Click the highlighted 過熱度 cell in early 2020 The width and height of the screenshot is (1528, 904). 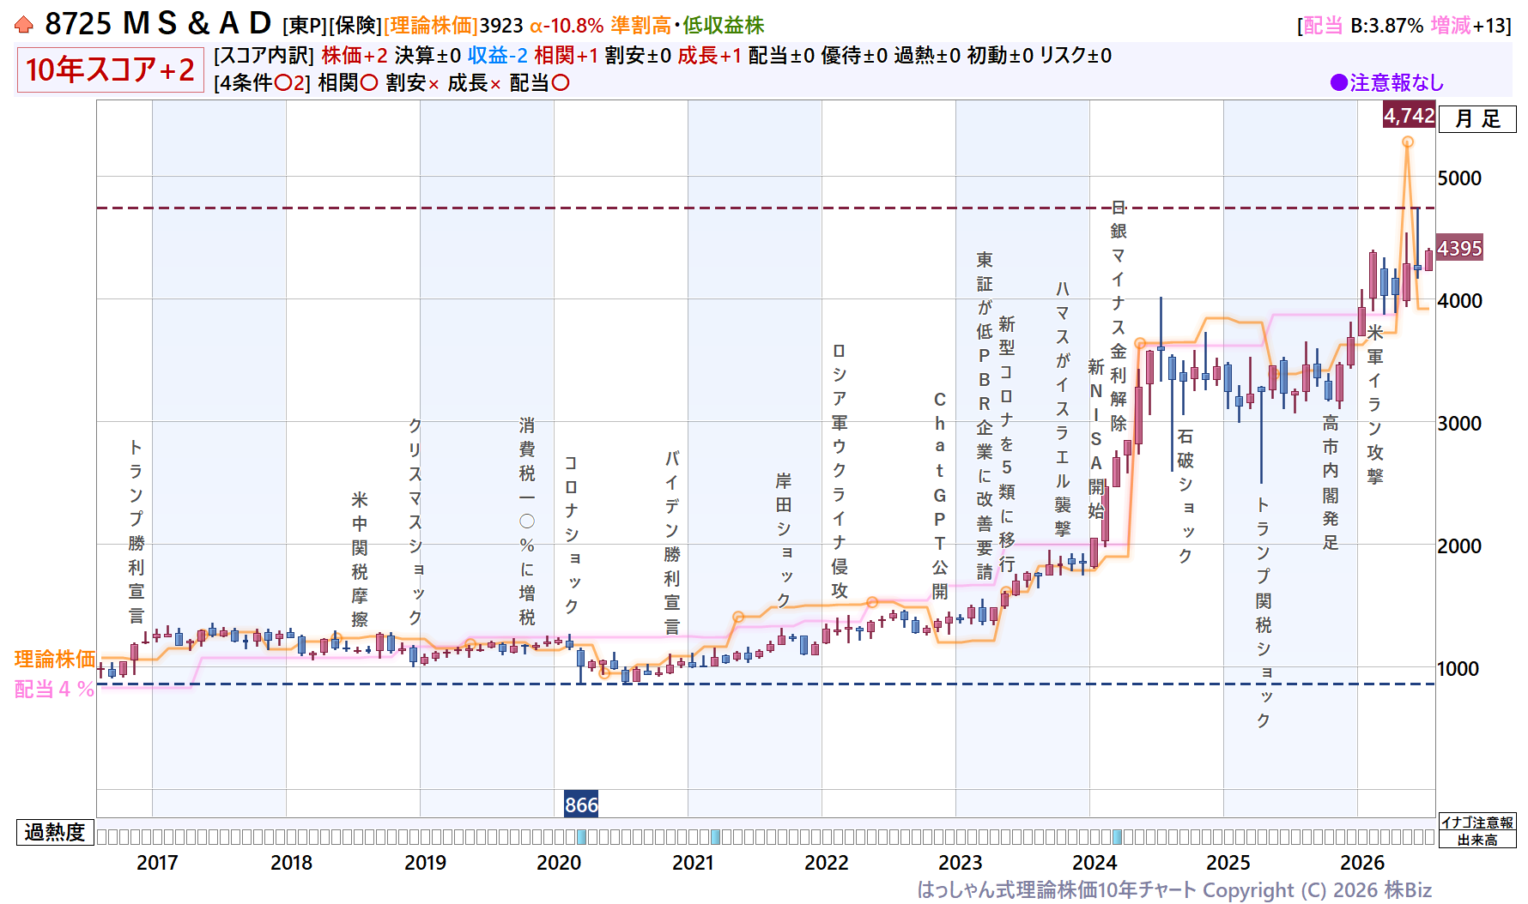tap(581, 836)
